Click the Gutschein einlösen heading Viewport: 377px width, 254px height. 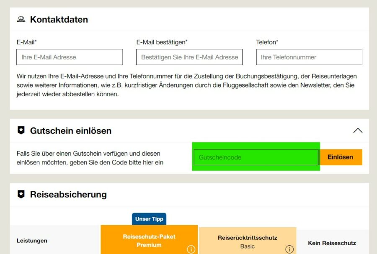pyautogui.click(x=70, y=131)
